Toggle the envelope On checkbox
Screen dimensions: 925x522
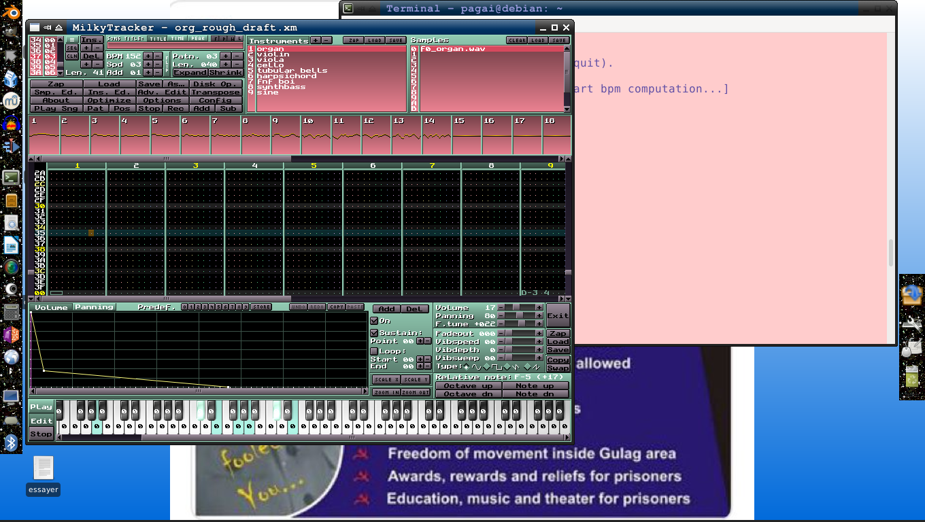tap(374, 321)
